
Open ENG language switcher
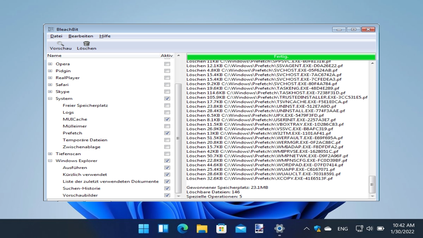(x=343, y=228)
